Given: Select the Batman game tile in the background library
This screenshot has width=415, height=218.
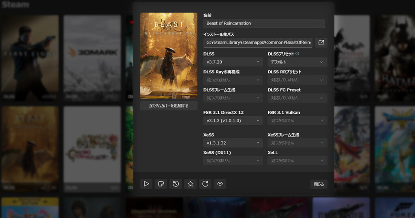Looking at the screenshot, I should [395, 58].
